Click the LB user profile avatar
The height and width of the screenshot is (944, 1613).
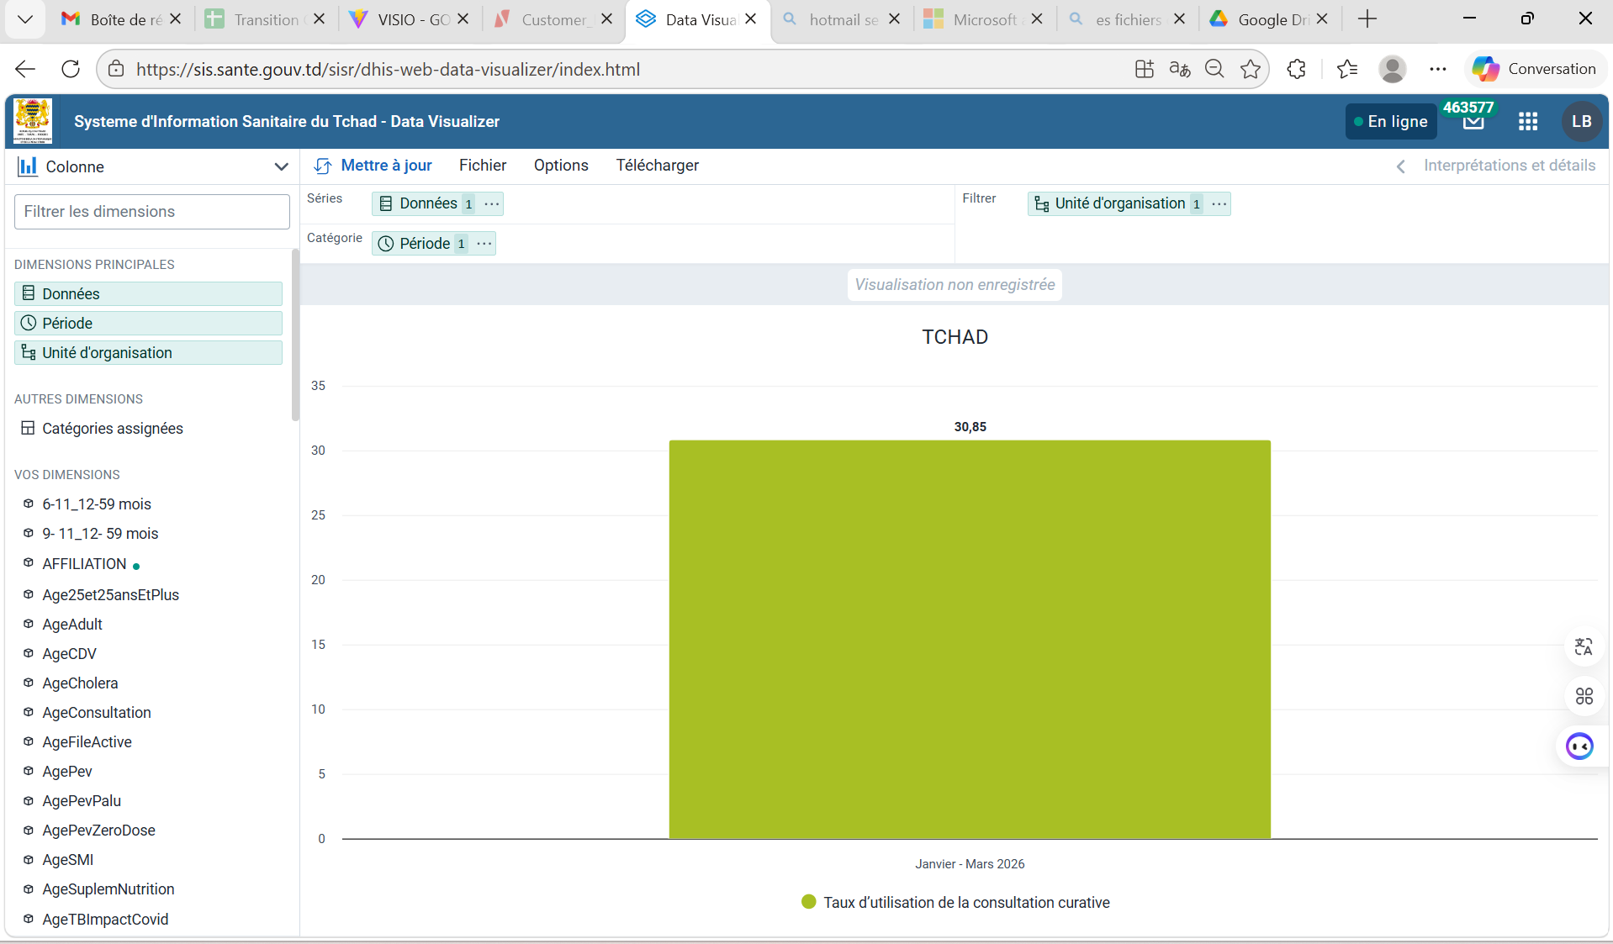coord(1581,122)
